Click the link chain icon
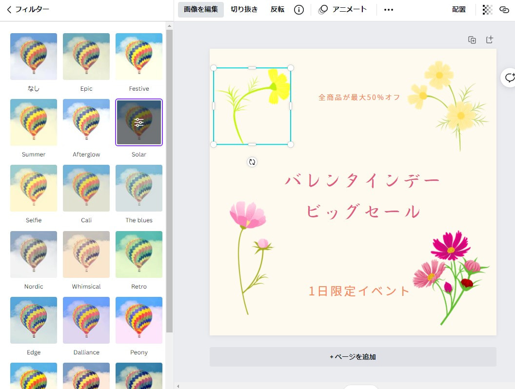This screenshot has width=515, height=389. point(504,10)
